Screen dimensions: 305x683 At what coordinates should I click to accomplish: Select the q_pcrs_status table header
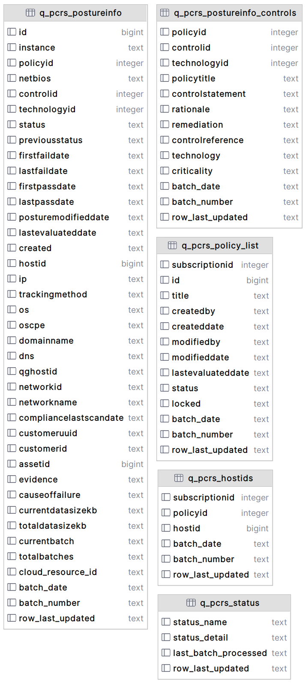(230, 603)
